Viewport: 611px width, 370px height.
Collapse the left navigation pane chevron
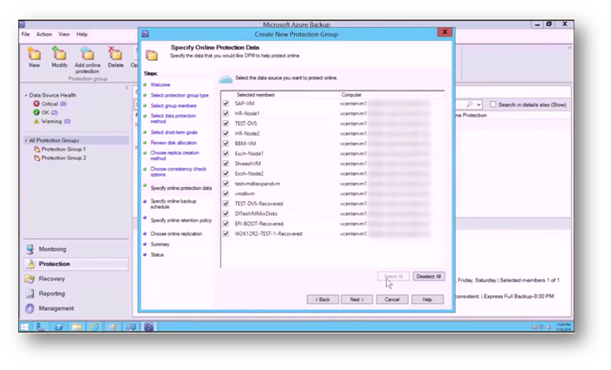click(126, 88)
